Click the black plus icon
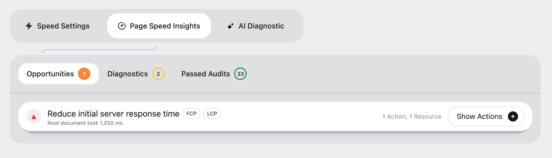 [x=513, y=117]
